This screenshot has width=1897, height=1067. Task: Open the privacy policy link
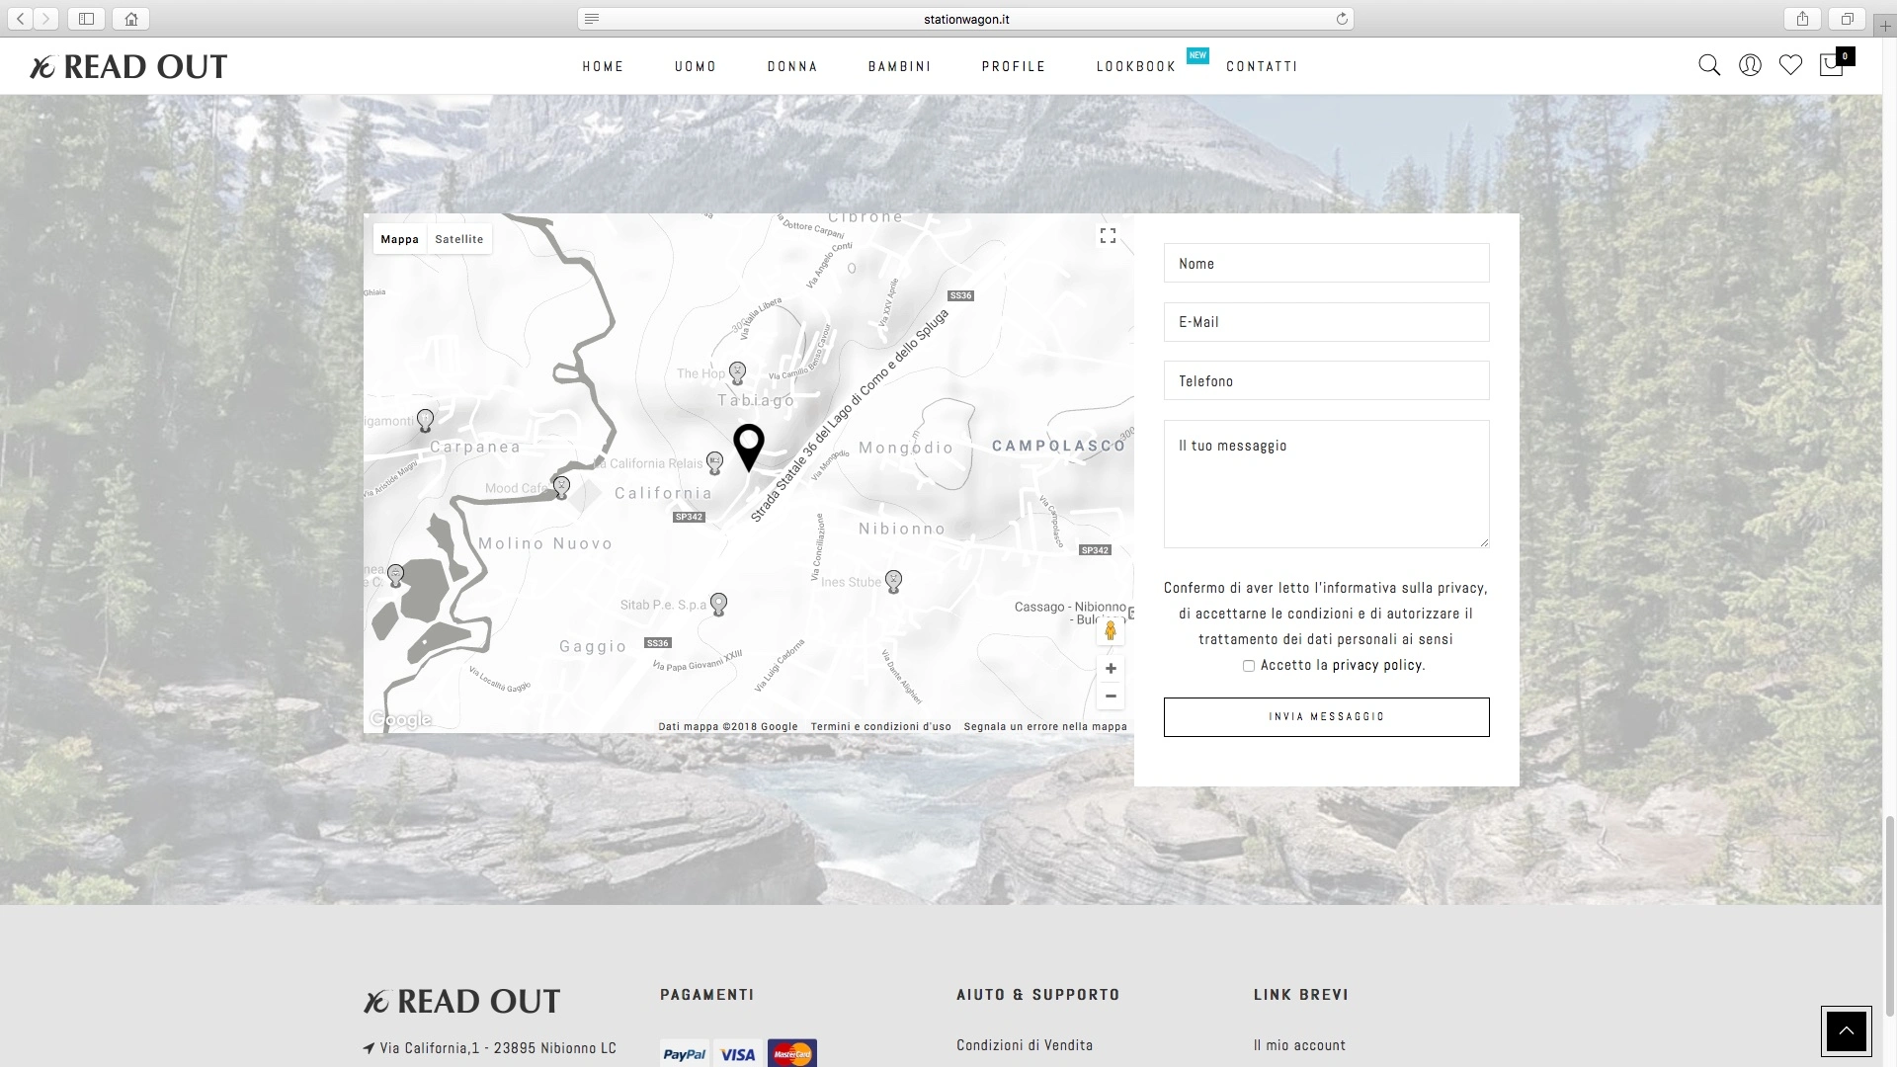[1378, 666]
